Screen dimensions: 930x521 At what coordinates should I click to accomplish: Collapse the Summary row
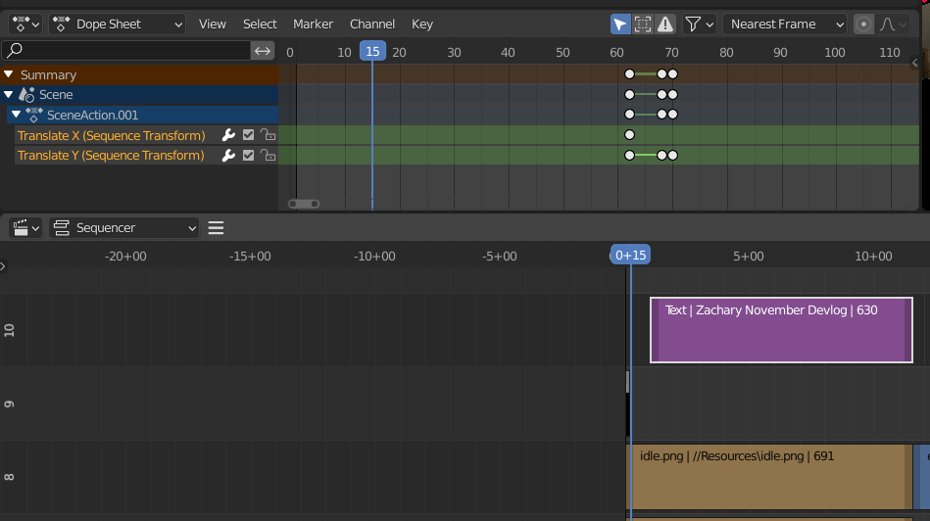click(8, 74)
